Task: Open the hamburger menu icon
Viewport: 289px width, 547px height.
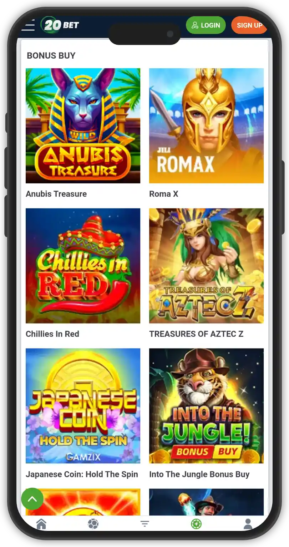Action: coord(28,25)
